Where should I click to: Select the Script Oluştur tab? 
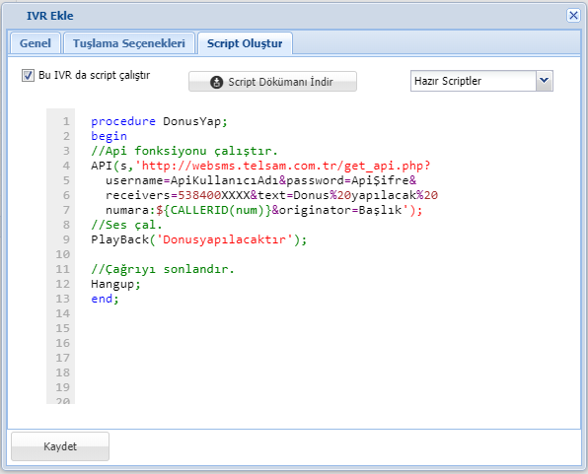click(x=245, y=43)
